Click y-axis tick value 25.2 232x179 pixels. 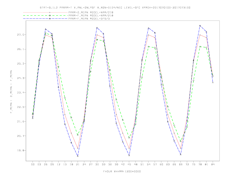[x=21, y=64]
